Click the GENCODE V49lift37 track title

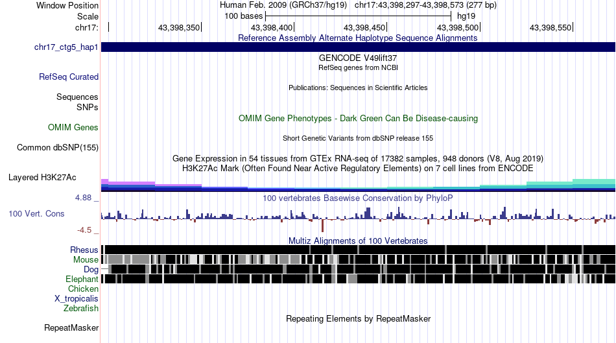358,58
